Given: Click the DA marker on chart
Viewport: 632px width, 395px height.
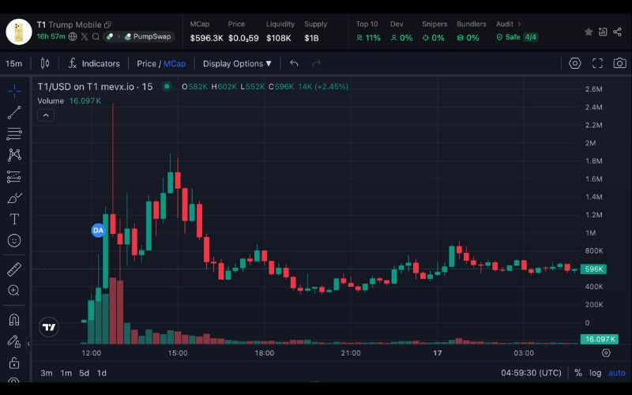Looking at the screenshot, I should [x=98, y=230].
